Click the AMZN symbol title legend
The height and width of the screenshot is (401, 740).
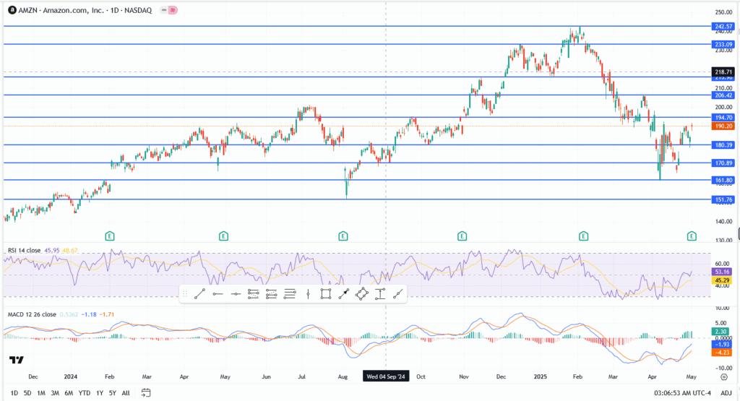click(x=79, y=8)
